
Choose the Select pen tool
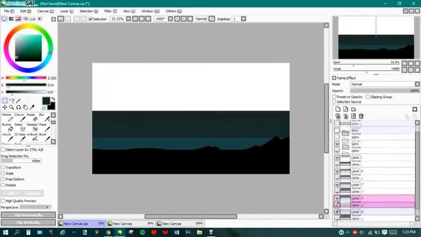tap(20, 127)
